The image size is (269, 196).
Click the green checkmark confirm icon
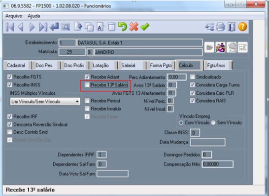[x=145, y=27]
